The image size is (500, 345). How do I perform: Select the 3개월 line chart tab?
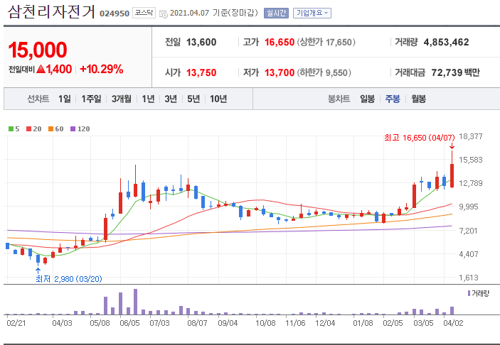coord(122,99)
